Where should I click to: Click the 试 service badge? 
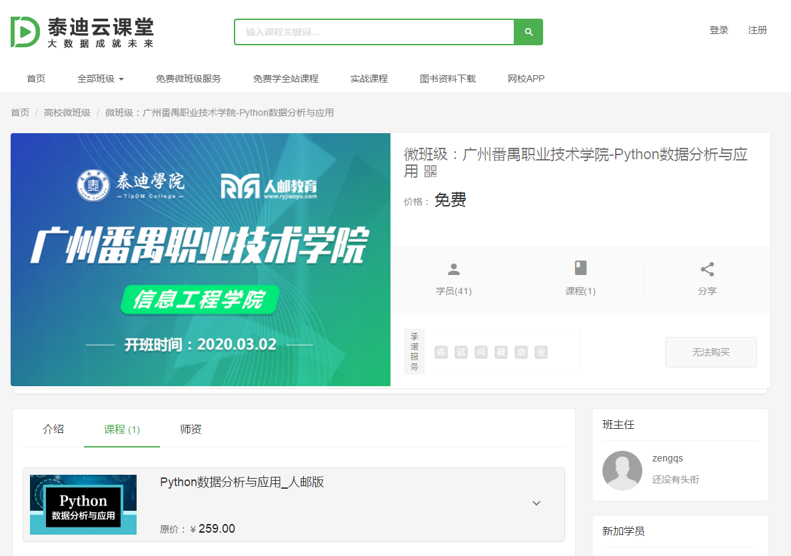click(461, 352)
